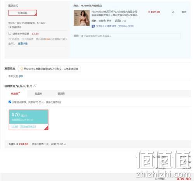The width and height of the screenshot is (194, 181).
Task: Click the selected checkmark corner on coupon
Action: pyautogui.click(x=47, y=128)
